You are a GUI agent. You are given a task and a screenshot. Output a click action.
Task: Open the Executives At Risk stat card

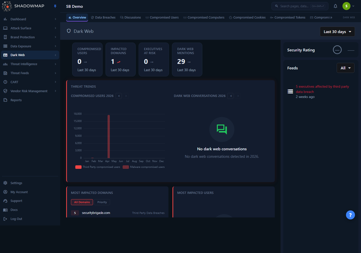154,59
